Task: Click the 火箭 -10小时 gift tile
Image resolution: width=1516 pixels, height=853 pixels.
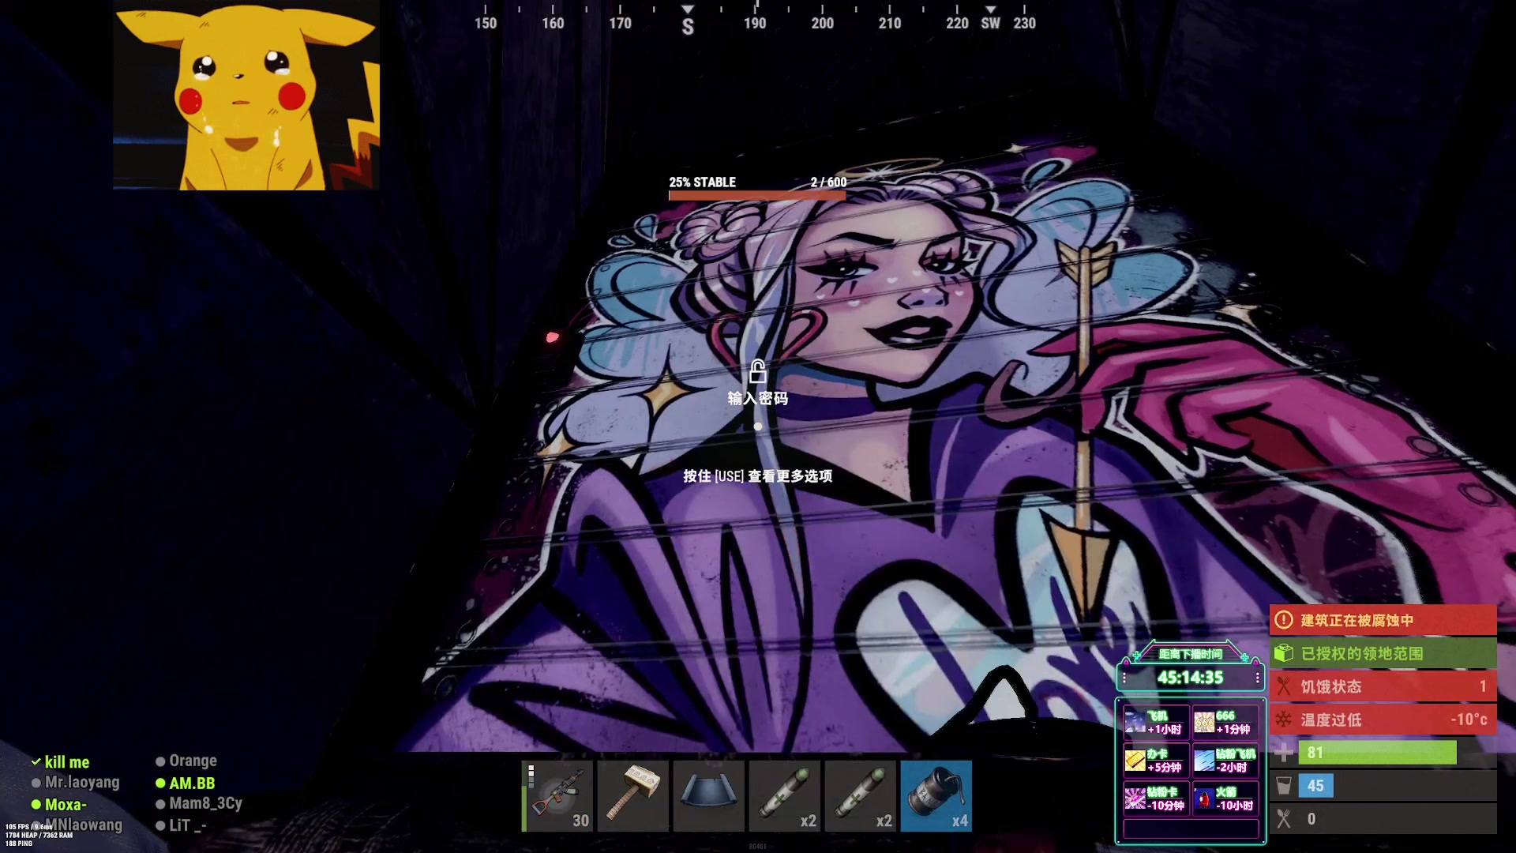Action: coord(1225,798)
